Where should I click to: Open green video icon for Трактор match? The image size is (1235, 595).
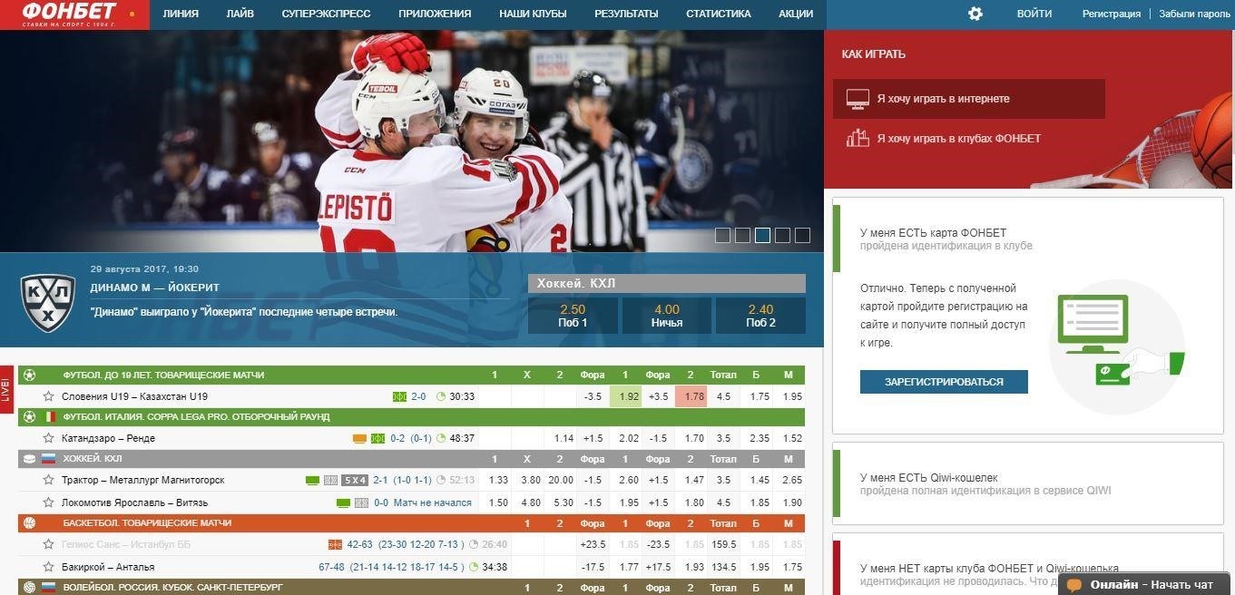pos(312,480)
